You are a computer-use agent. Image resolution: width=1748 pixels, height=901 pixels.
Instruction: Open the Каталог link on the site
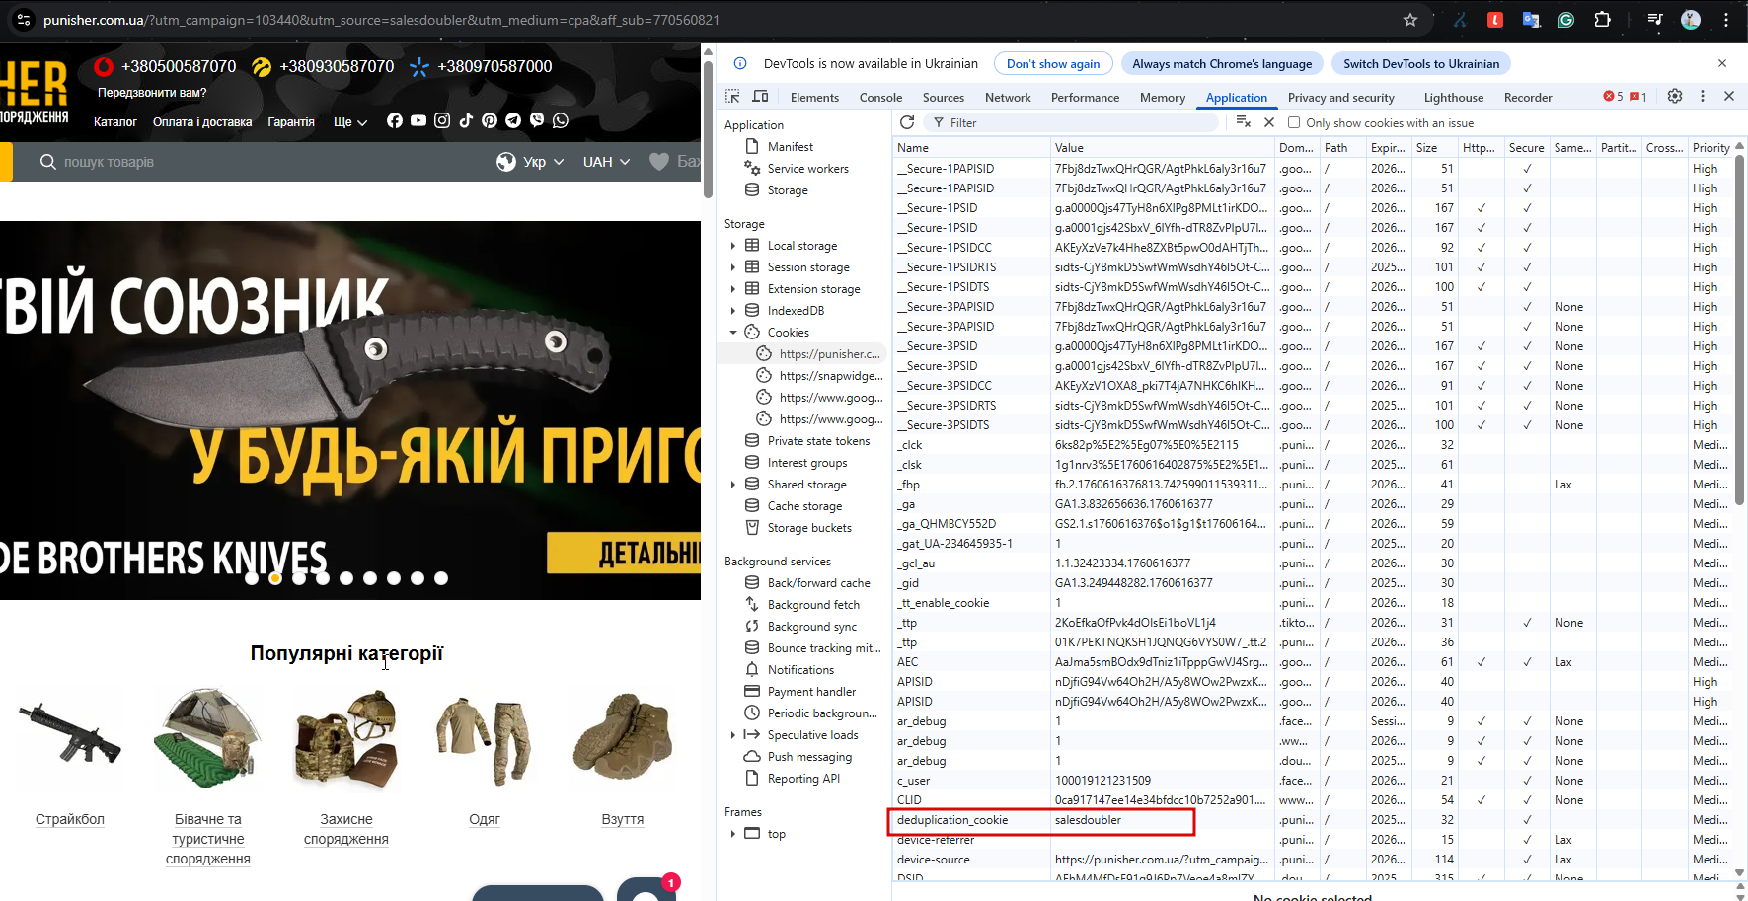(115, 122)
